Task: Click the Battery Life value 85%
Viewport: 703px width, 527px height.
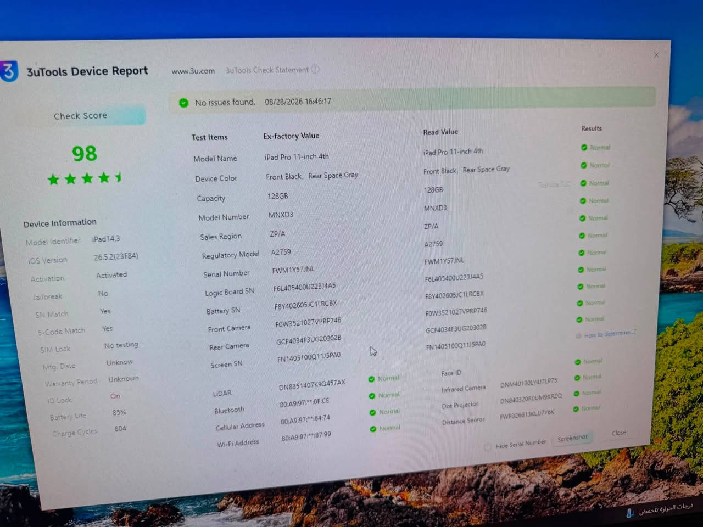Action: tap(119, 412)
